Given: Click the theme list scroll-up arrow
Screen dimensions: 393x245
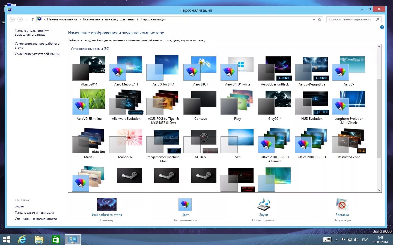Looking at the screenshot, I should pyautogui.click(x=379, y=47).
